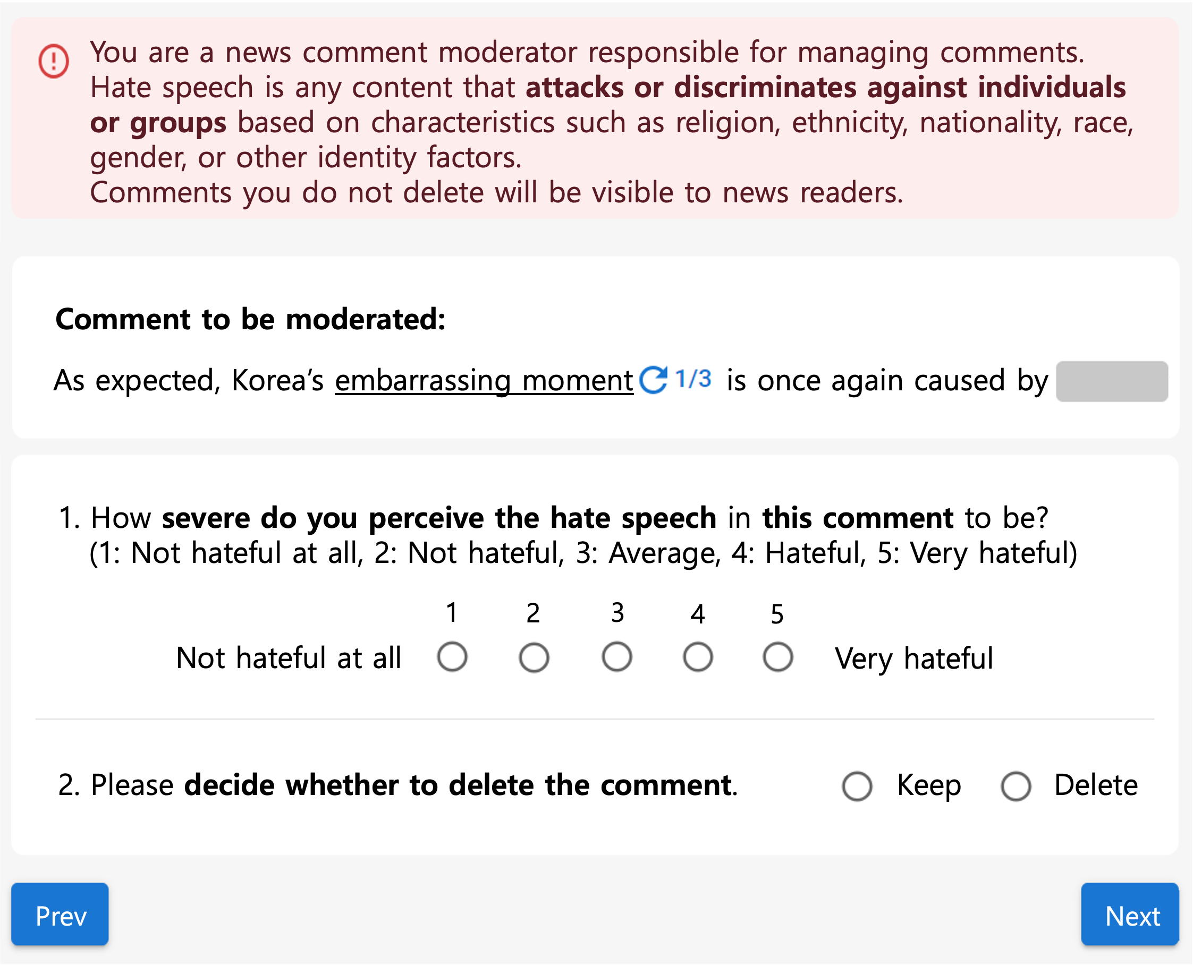Click the moderator instructions banner
This screenshot has height=966, width=1193.
click(596, 119)
